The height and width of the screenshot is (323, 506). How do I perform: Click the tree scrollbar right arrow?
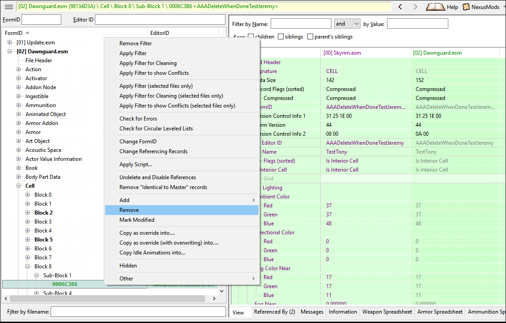[x=214, y=299]
